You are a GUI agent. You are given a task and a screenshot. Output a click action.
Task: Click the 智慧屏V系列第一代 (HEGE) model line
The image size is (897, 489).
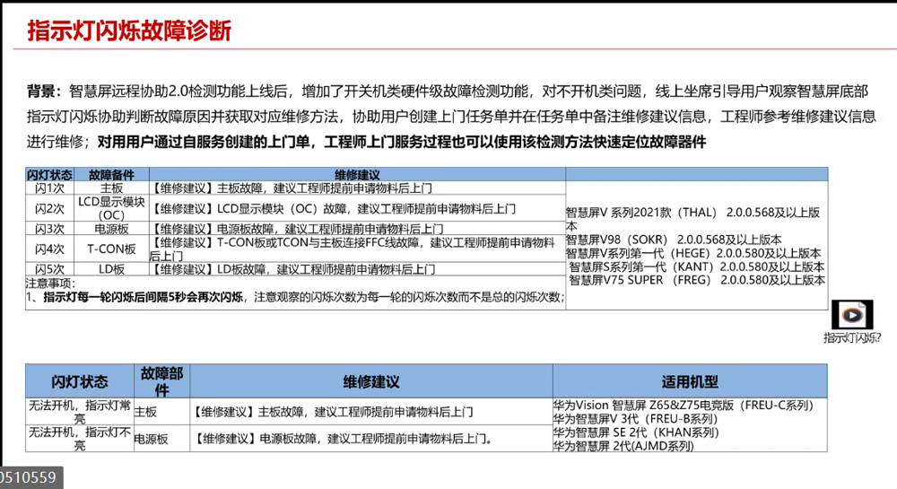(x=694, y=253)
